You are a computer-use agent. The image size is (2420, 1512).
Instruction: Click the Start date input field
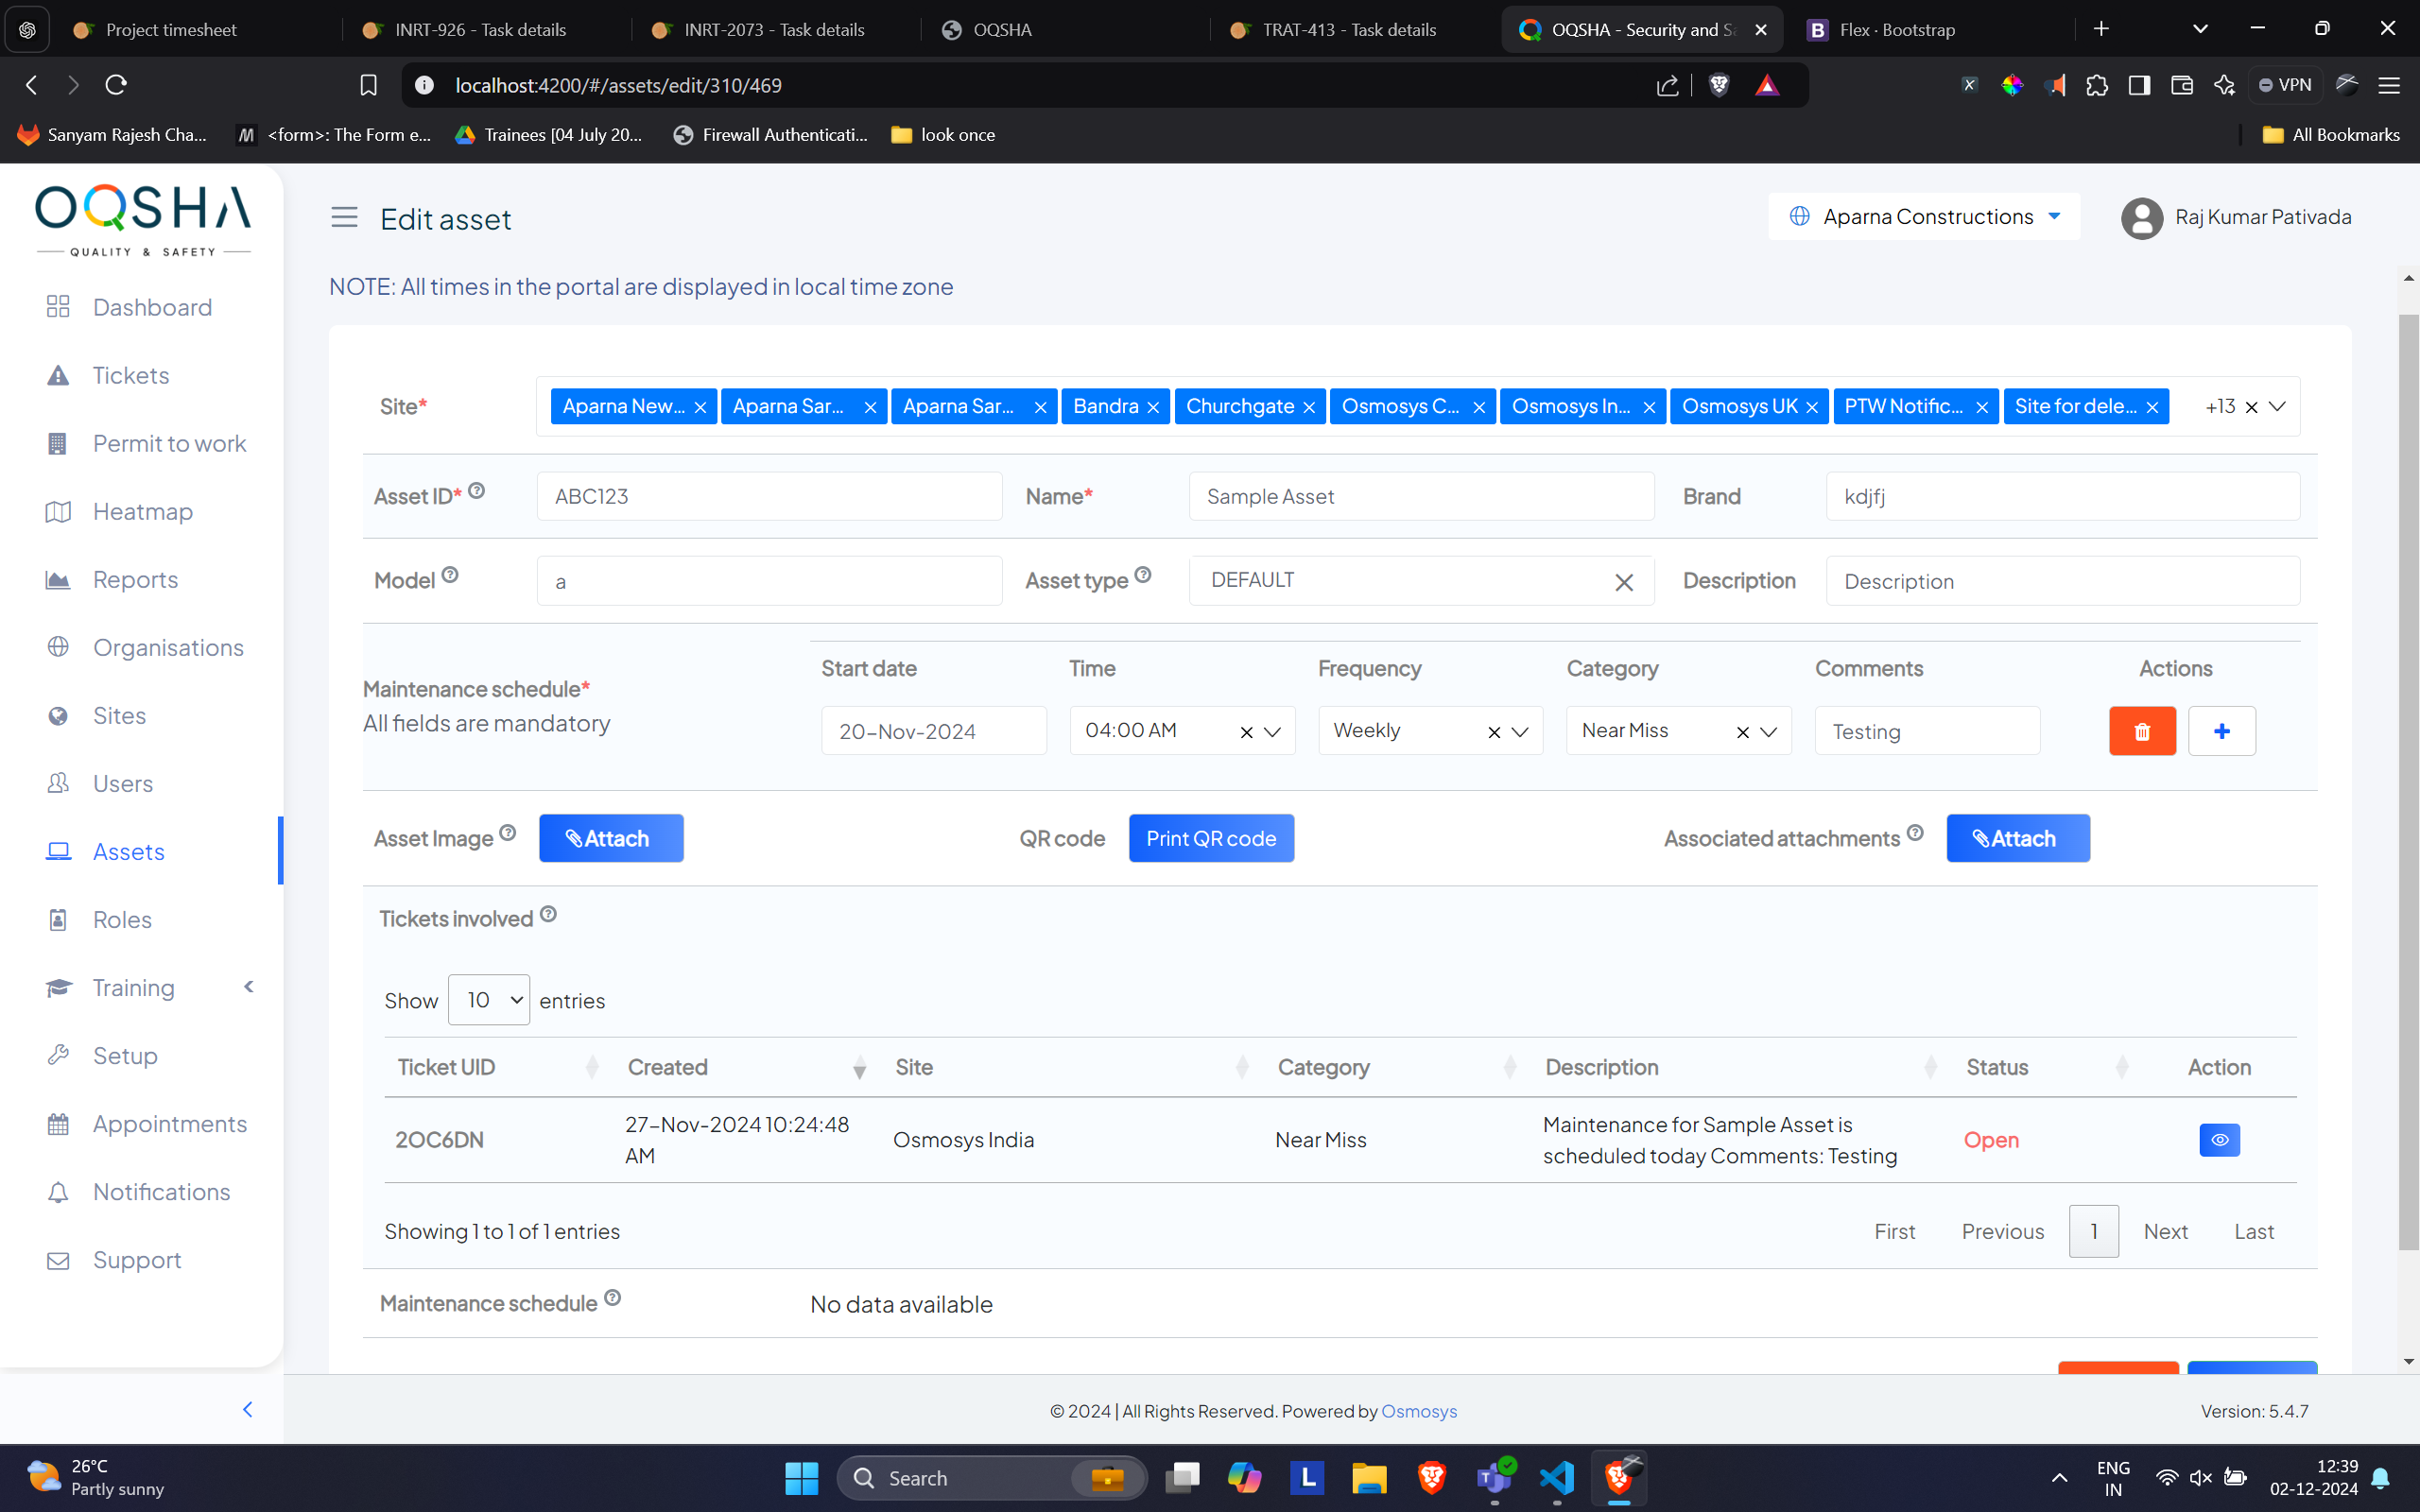point(933,731)
